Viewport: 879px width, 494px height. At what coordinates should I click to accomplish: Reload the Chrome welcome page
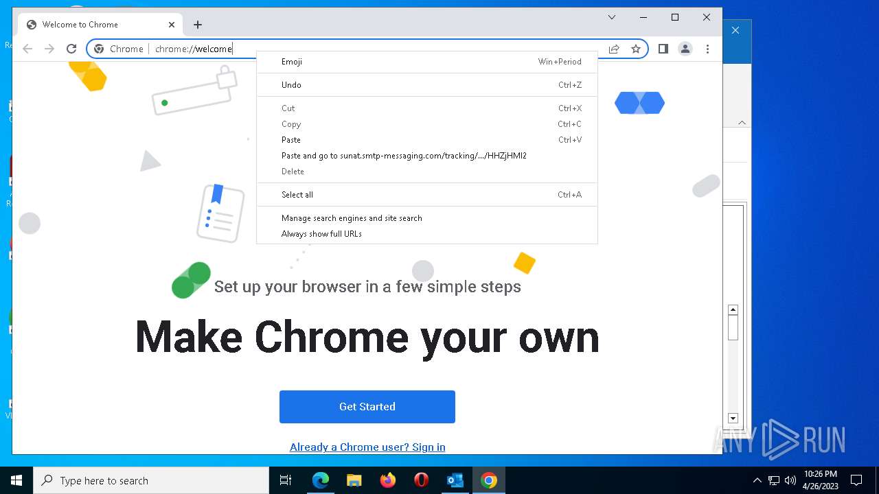(x=71, y=49)
